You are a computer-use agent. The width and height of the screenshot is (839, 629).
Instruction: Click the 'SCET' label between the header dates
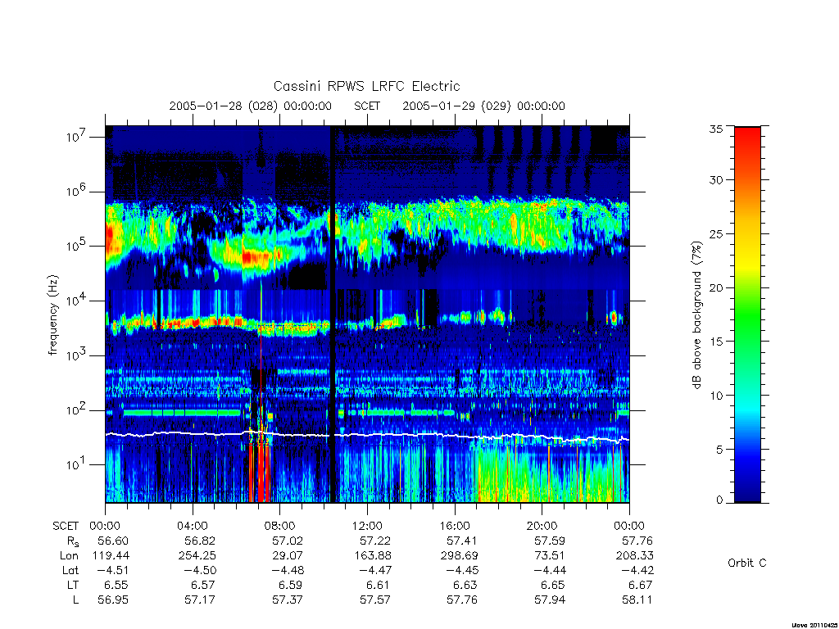pyautogui.click(x=367, y=106)
